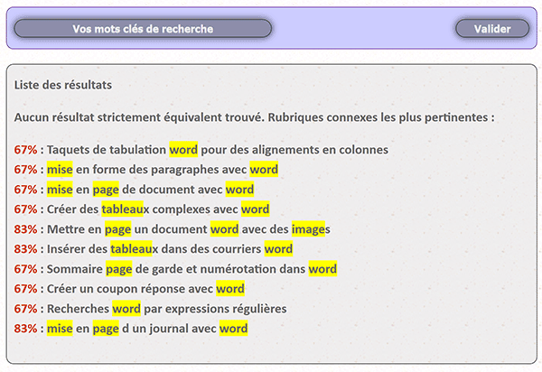Screen dimensions: 542x372
Task: Click 'Aucun résultat strictement équivalent trouvé' message
Action: [x=139, y=117]
